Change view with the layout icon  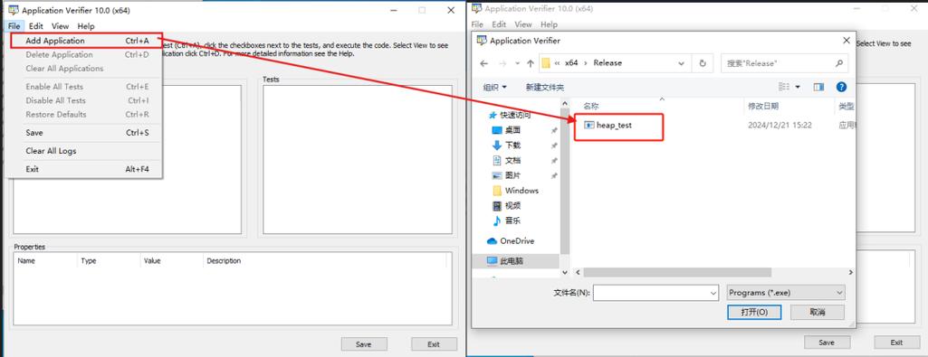pyautogui.click(x=784, y=87)
